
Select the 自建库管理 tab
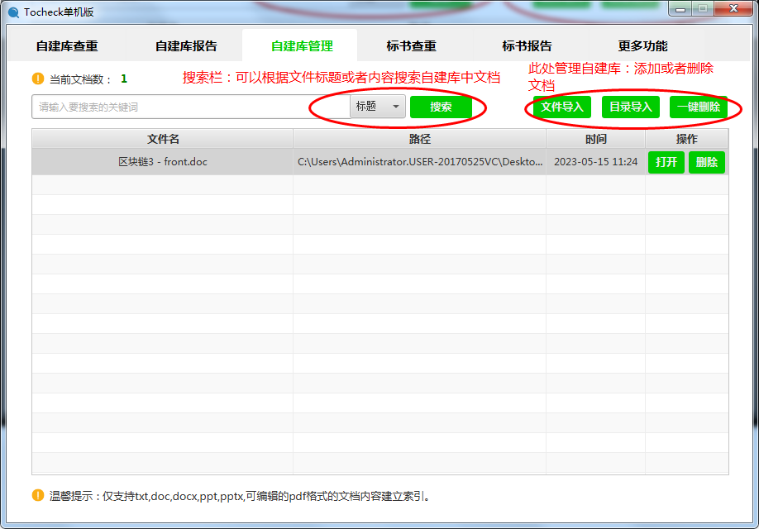point(302,46)
